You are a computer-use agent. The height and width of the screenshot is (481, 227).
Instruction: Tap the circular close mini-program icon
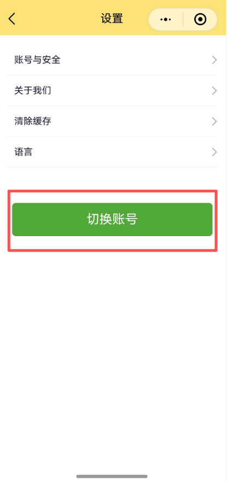coord(200,19)
